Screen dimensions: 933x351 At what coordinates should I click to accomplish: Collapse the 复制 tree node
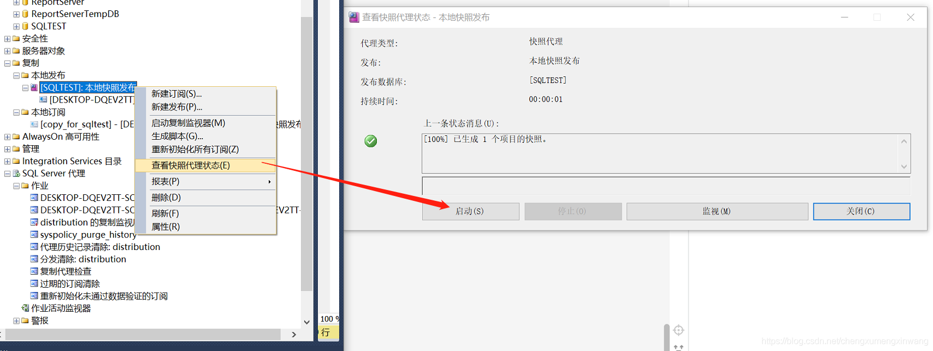7,63
